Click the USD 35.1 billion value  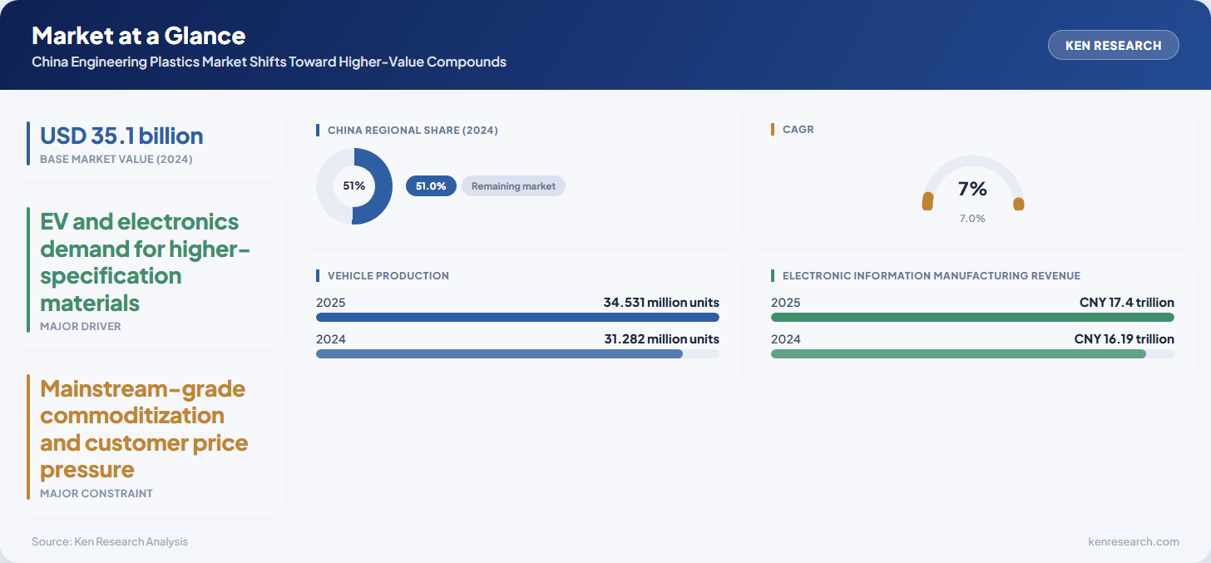tap(121, 136)
